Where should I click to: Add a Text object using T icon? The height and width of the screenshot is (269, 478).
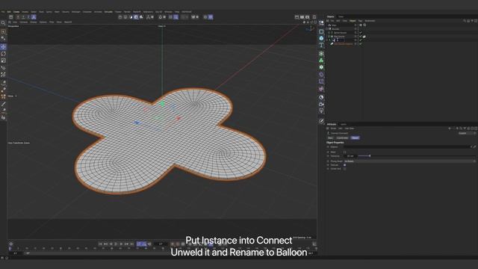(321, 45)
